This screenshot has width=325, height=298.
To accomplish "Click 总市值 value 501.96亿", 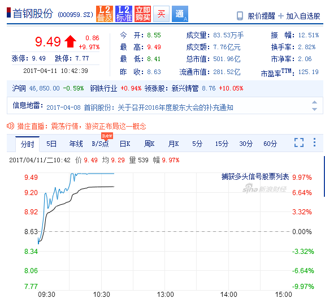I will pyautogui.click(x=227, y=59).
